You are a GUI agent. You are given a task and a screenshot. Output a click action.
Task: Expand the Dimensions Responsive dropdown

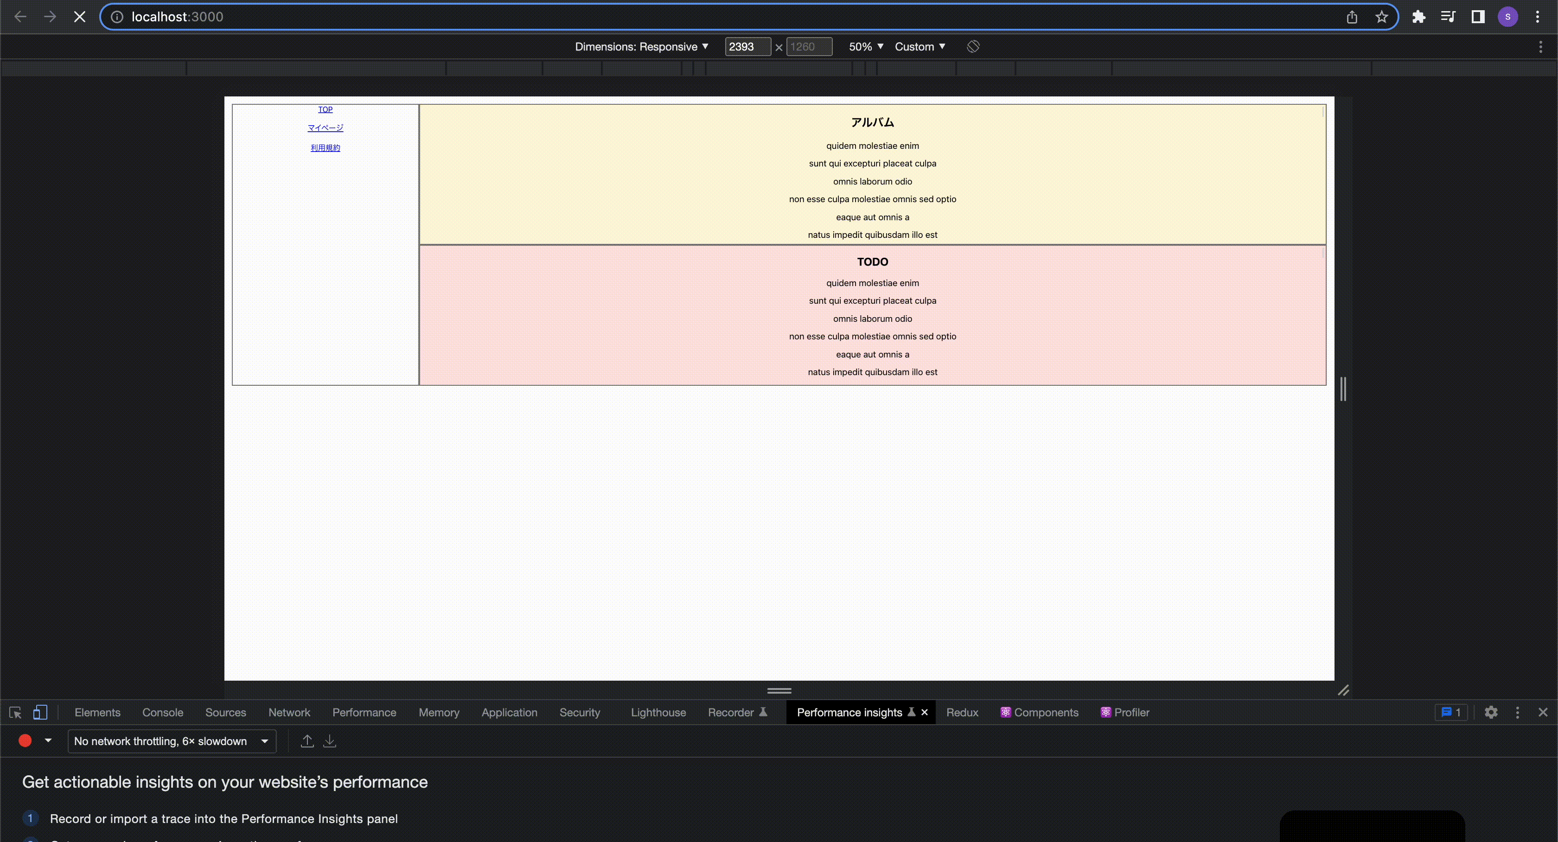tap(641, 46)
